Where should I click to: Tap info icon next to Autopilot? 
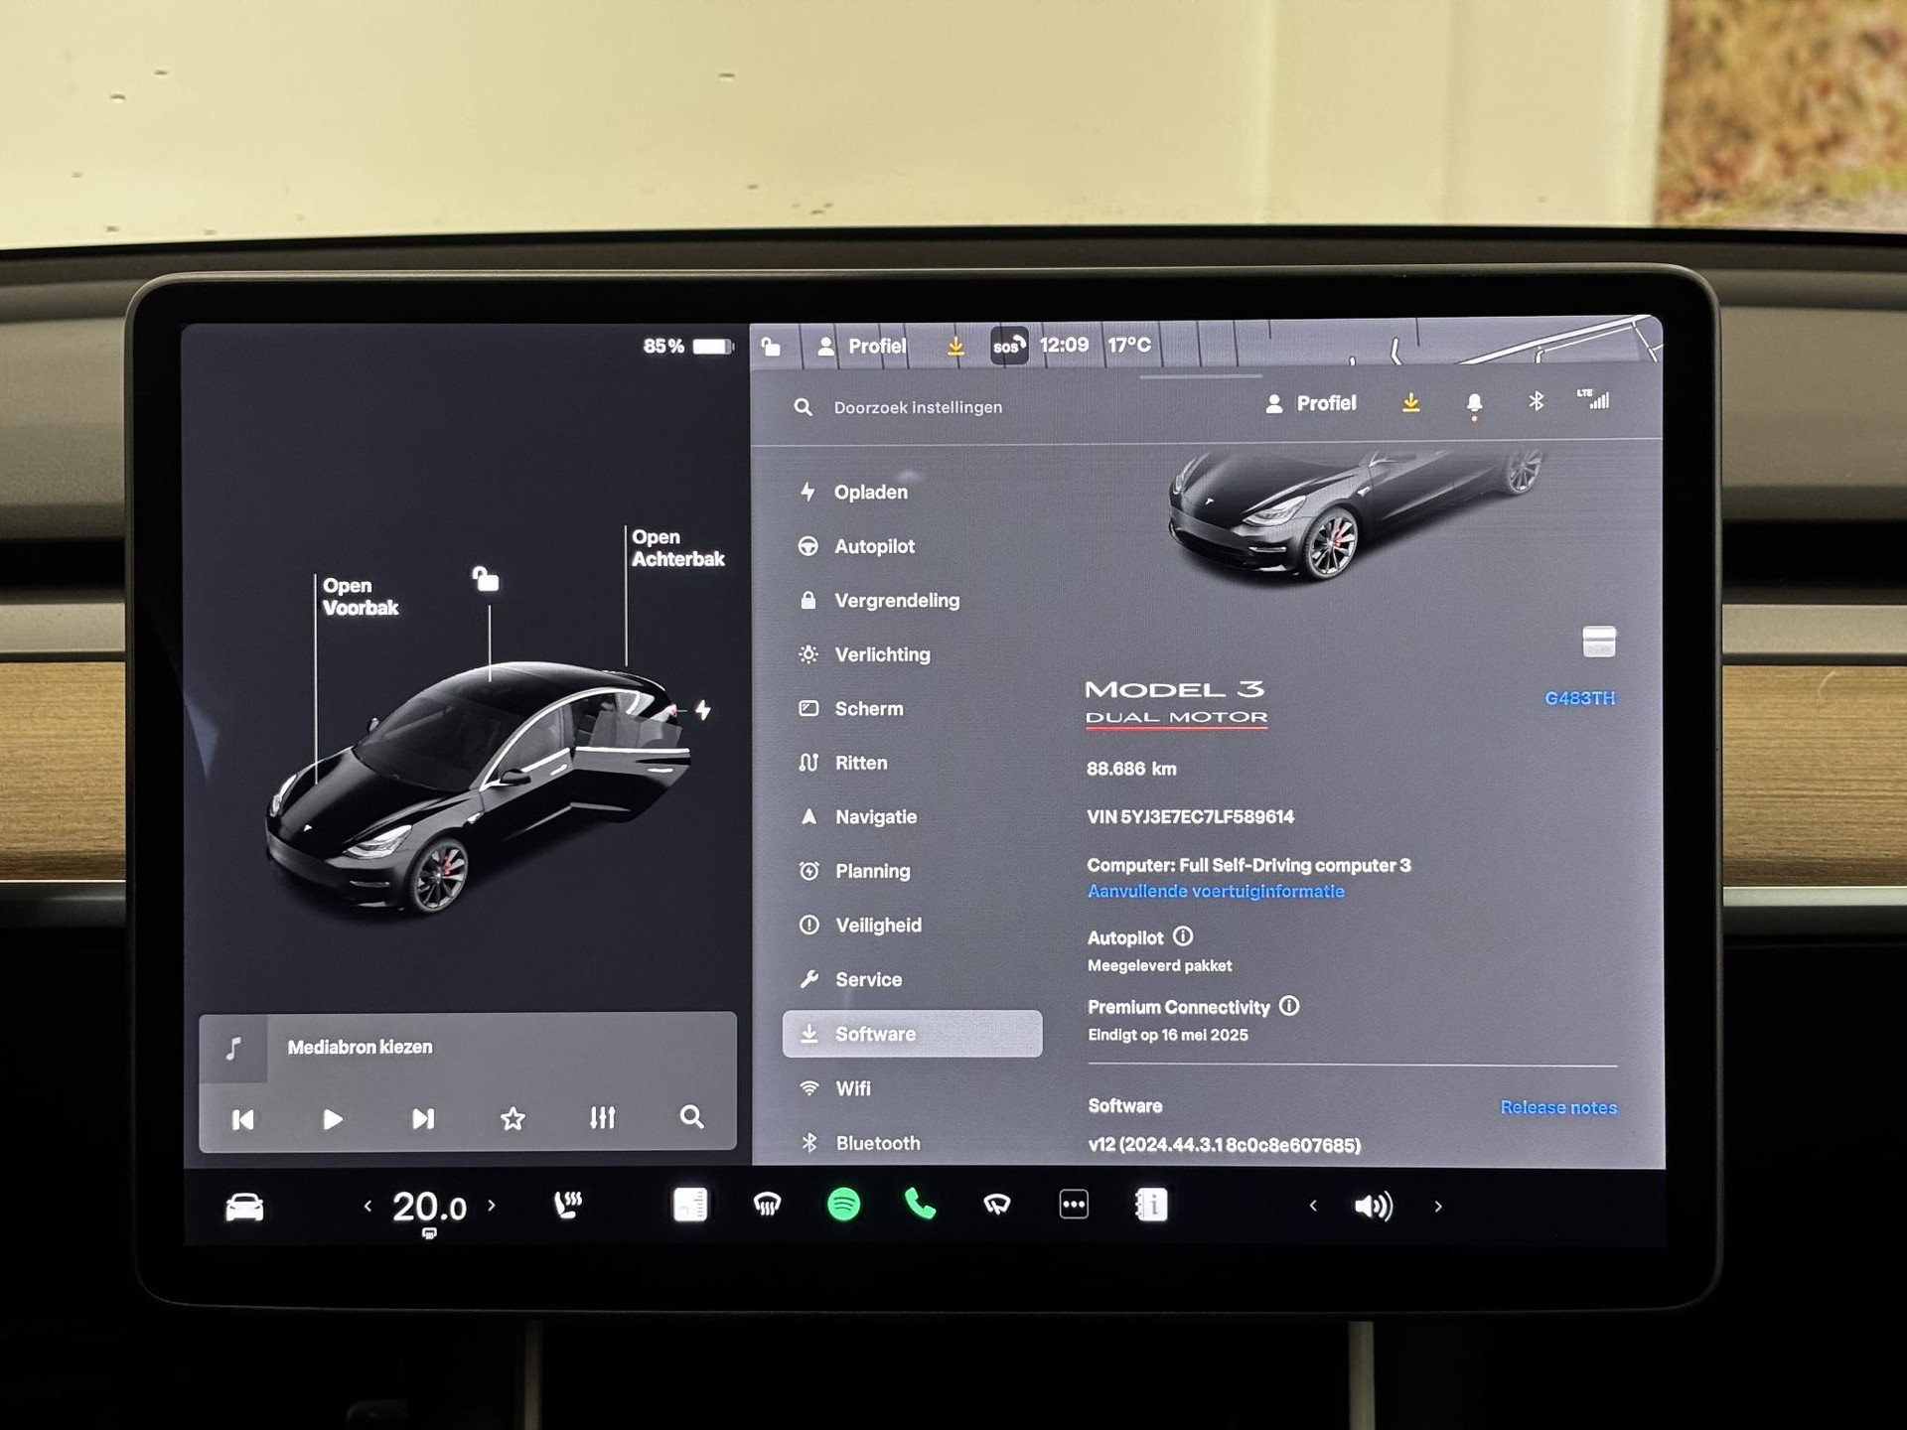coord(1183,936)
